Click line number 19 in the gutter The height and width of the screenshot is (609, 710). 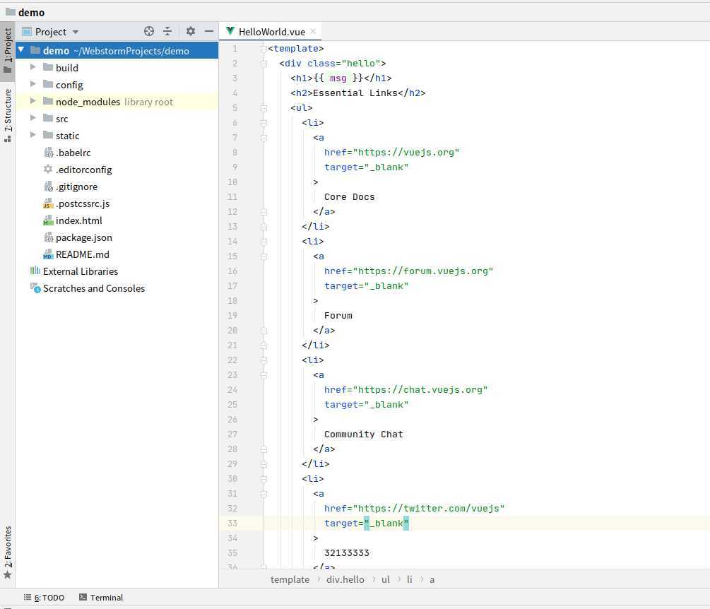(x=232, y=316)
